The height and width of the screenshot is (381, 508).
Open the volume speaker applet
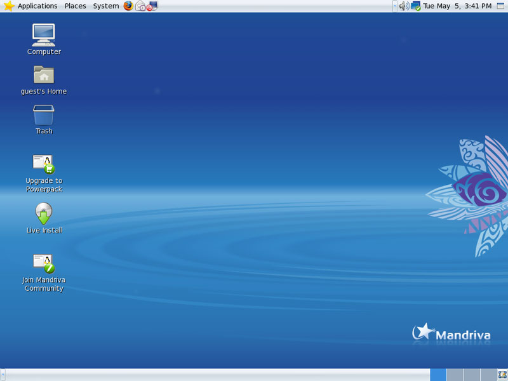click(x=404, y=6)
